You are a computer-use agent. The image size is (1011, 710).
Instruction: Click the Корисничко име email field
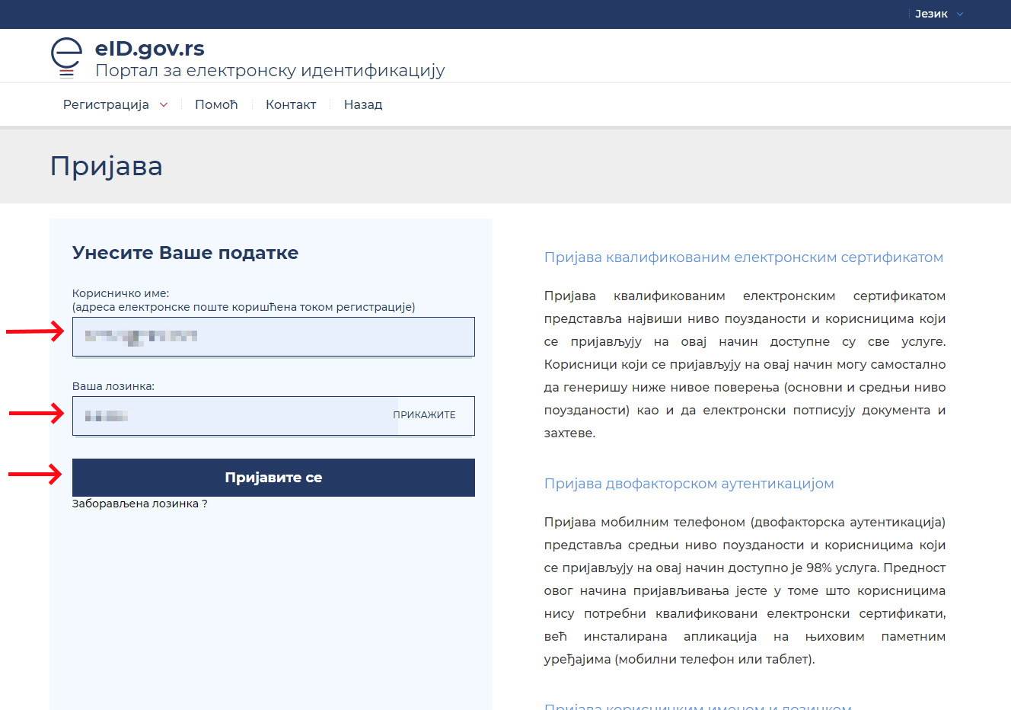pyautogui.click(x=273, y=336)
